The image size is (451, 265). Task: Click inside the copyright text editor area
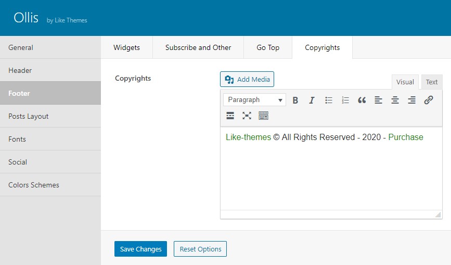click(x=331, y=168)
